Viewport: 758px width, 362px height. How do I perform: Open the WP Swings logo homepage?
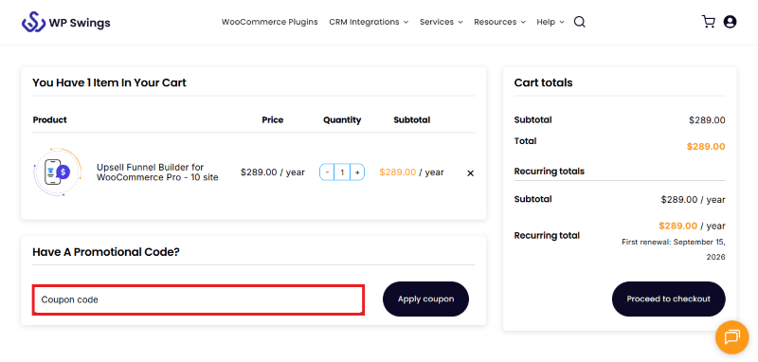tap(65, 22)
